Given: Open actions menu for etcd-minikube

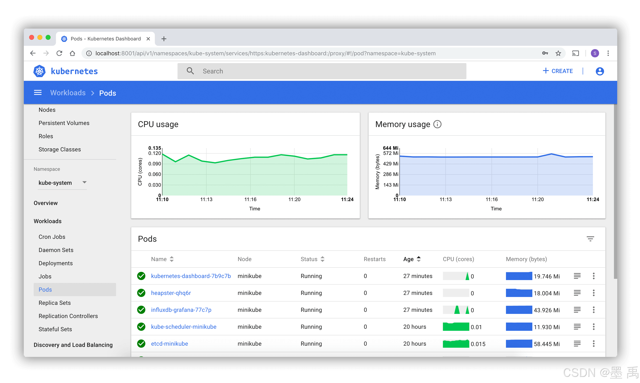Looking at the screenshot, I should point(594,344).
